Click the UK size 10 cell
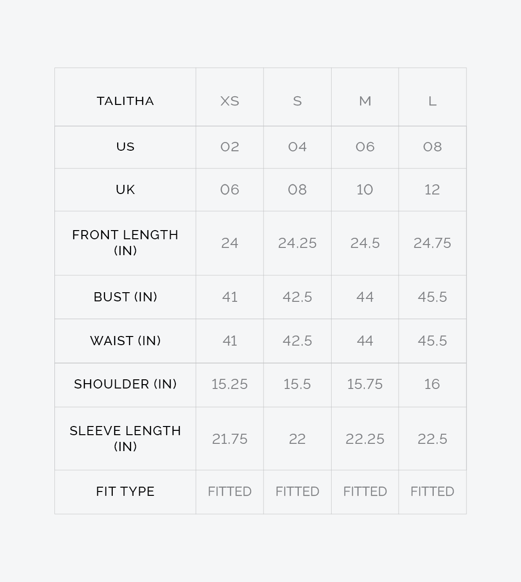Image resolution: width=521 pixels, height=582 pixels. (365, 190)
